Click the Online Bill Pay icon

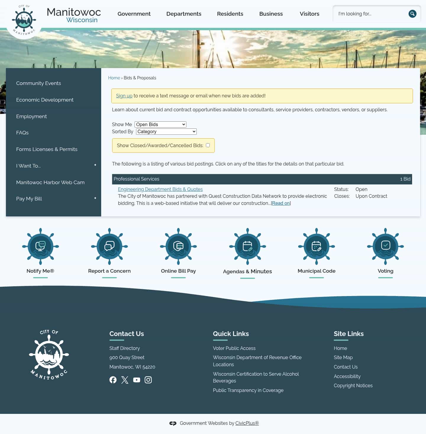click(x=178, y=247)
